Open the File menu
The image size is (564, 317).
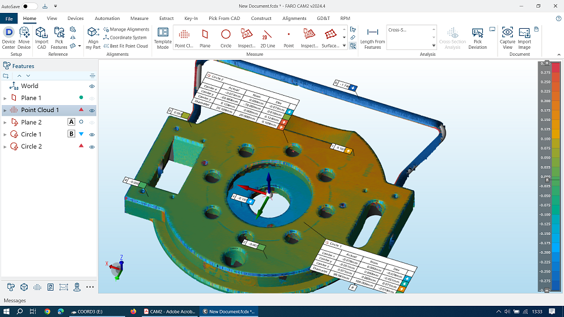tap(9, 19)
